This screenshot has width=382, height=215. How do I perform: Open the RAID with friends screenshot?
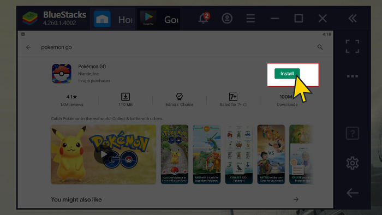207,154
